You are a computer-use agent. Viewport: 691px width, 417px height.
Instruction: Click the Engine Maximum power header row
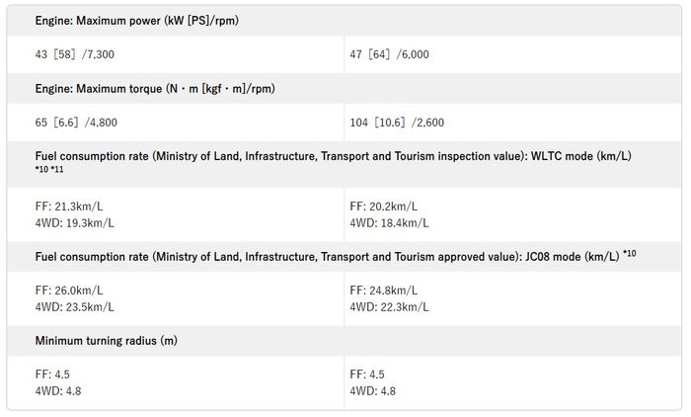point(136,21)
